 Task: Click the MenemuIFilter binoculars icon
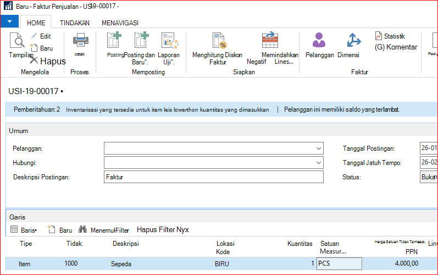pyautogui.click(x=82, y=229)
